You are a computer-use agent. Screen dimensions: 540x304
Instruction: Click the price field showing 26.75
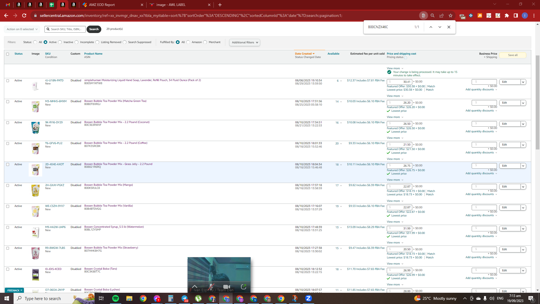399,166
